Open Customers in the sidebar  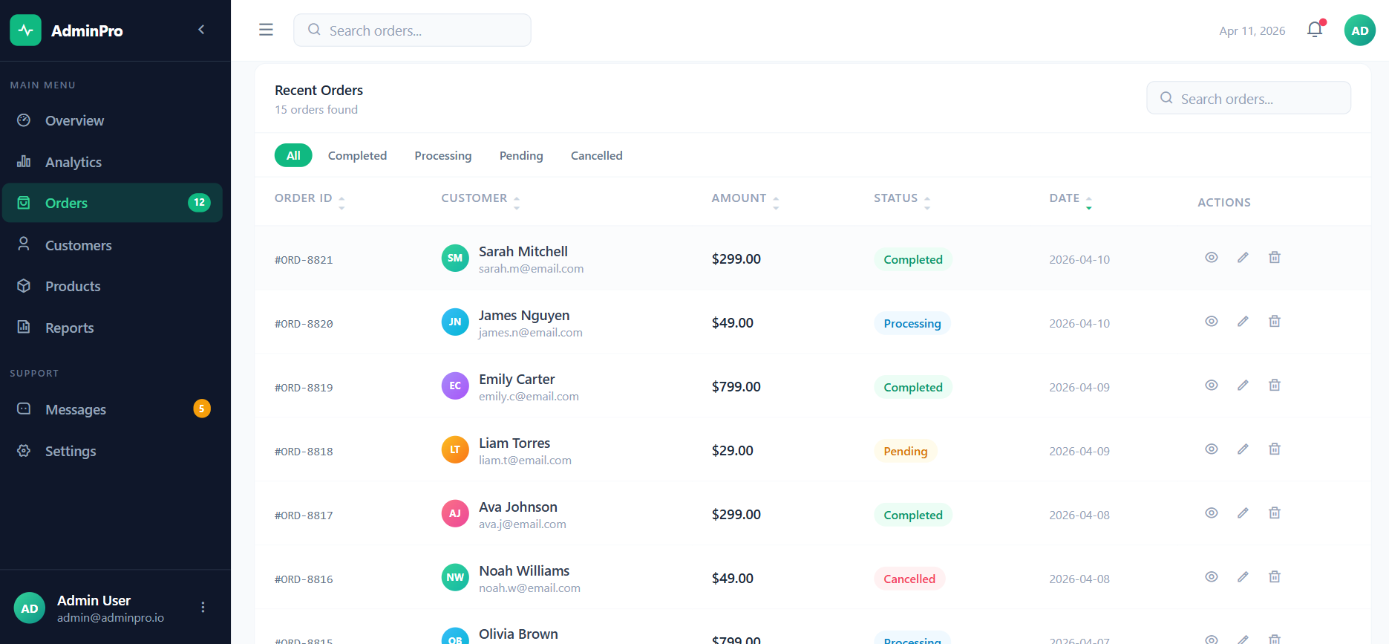(112, 245)
